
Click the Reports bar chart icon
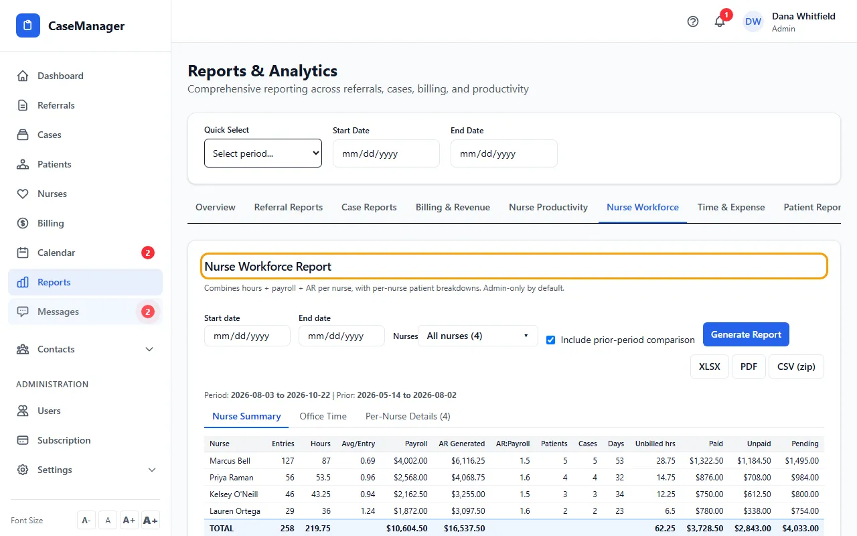tap(23, 282)
